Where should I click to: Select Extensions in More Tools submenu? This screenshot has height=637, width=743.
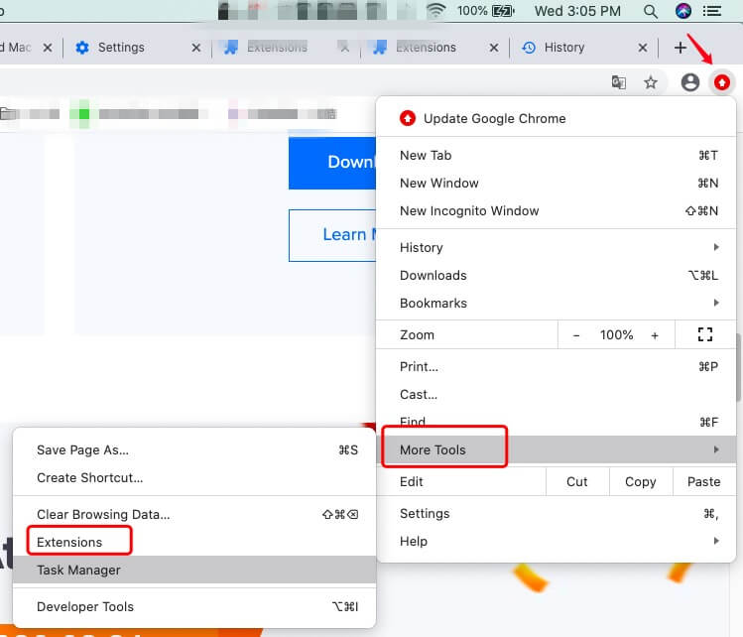[69, 542]
